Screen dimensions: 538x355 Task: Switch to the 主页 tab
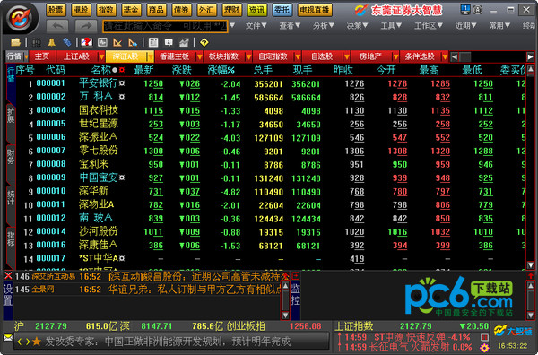tap(42, 56)
